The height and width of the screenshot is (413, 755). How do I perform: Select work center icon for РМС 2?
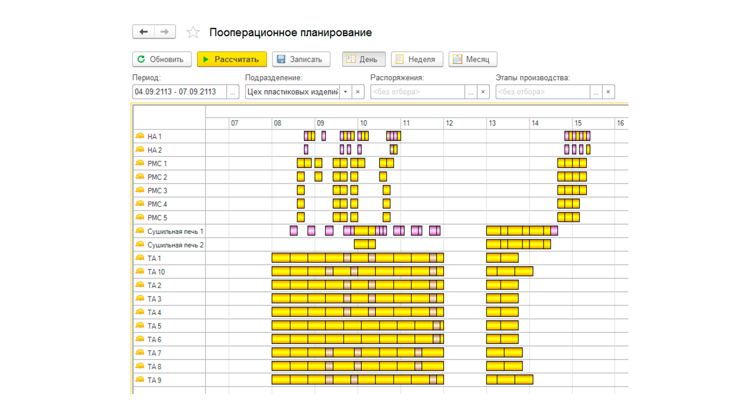140,176
